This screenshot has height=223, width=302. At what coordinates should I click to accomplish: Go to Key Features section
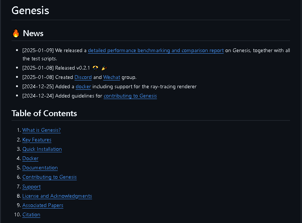click(37, 140)
